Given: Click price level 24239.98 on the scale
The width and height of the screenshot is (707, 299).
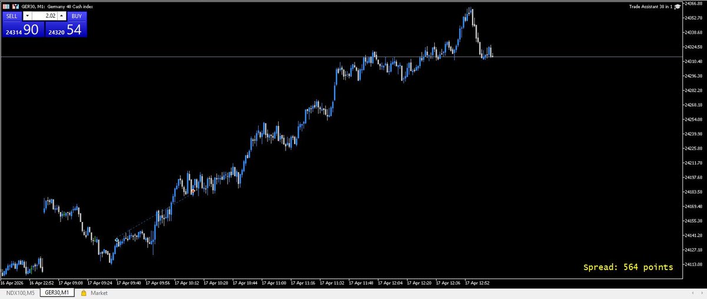Looking at the screenshot, I should (x=694, y=134).
